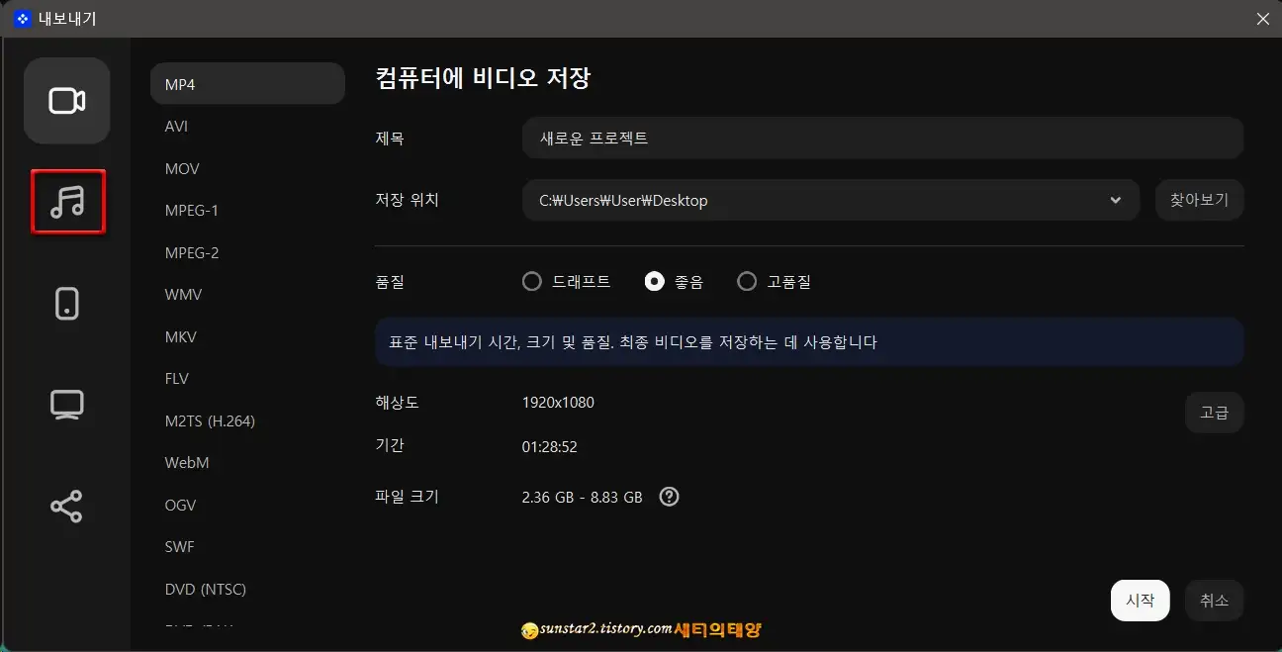This screenshot has height=652, width=1282.
Task: Select the MP4 format
Action: pyautogui.click(x=247, y=83)
